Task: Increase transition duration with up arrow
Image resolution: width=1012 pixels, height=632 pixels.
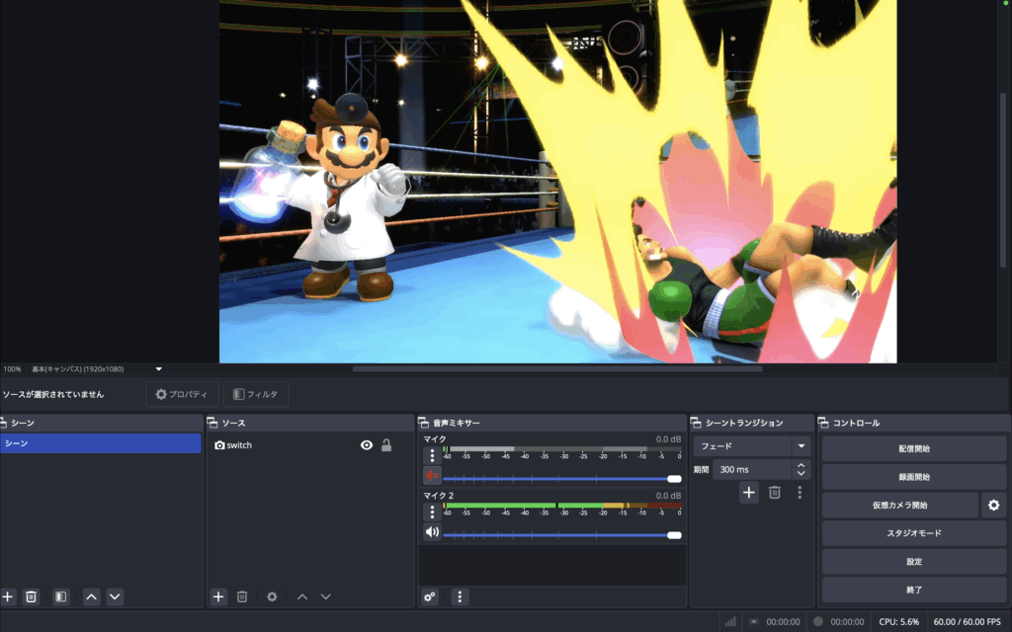Action: [x=801, y=465]
